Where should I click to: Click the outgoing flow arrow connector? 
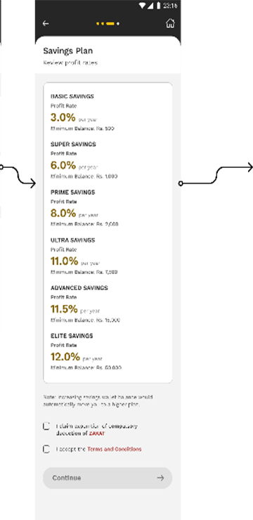point(216,175)
